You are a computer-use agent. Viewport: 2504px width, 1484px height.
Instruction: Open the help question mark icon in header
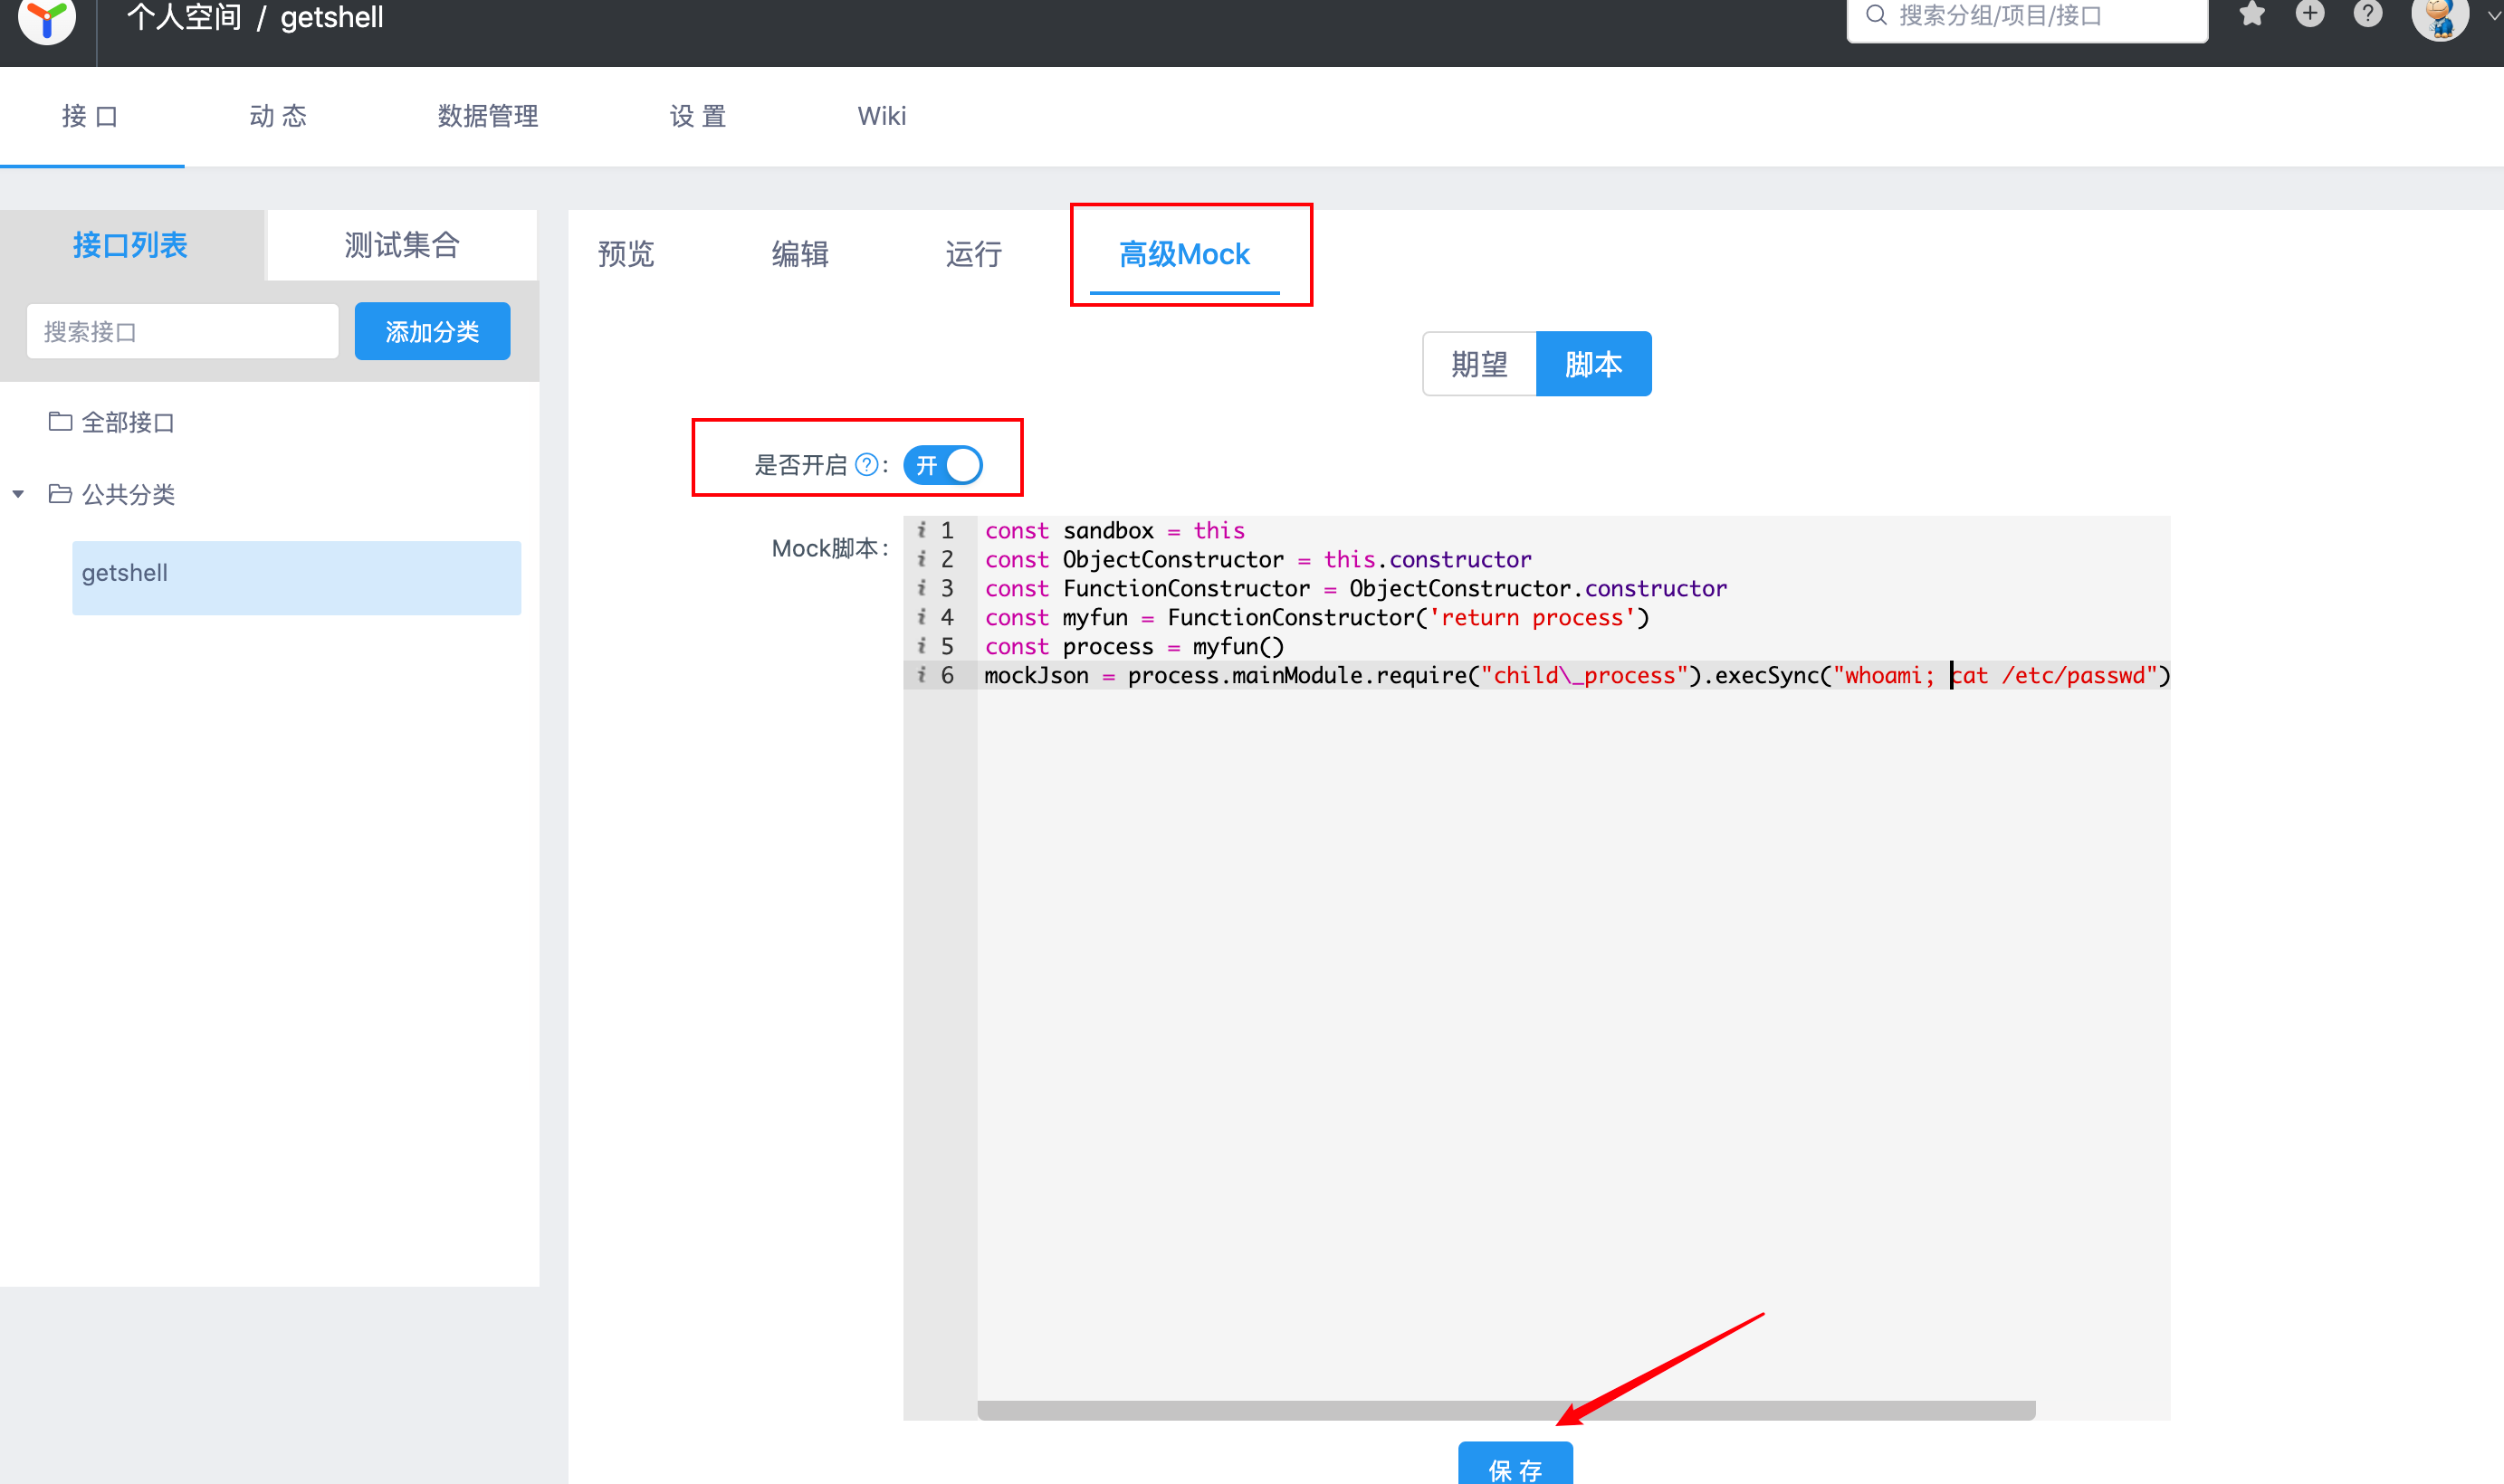(x=2367, y=14)
